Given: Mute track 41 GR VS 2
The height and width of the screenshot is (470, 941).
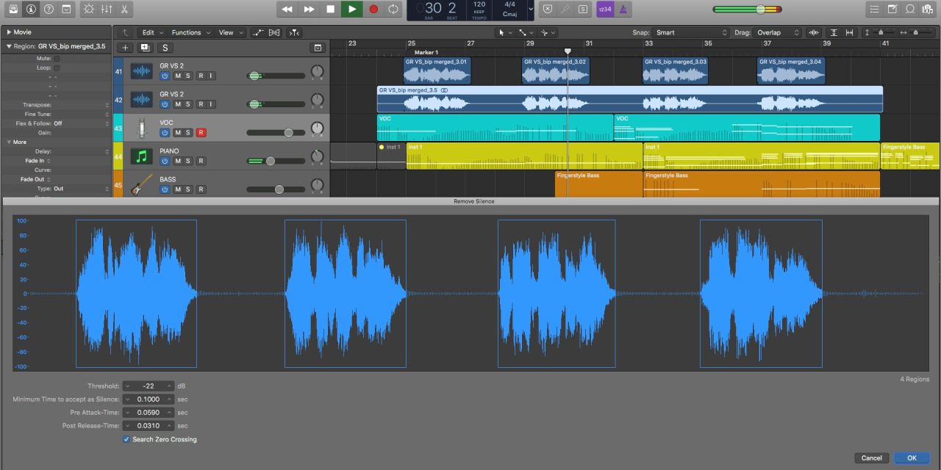Looking at the screenshot, I should point(177,76).
